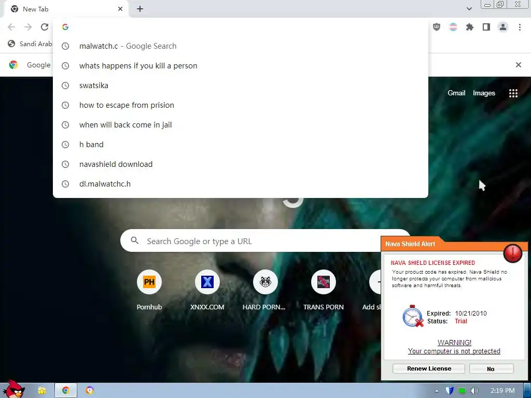Go back with the browser back arrow
The width and height of the screenshot is (531, 398).
[x=11, y=27]
